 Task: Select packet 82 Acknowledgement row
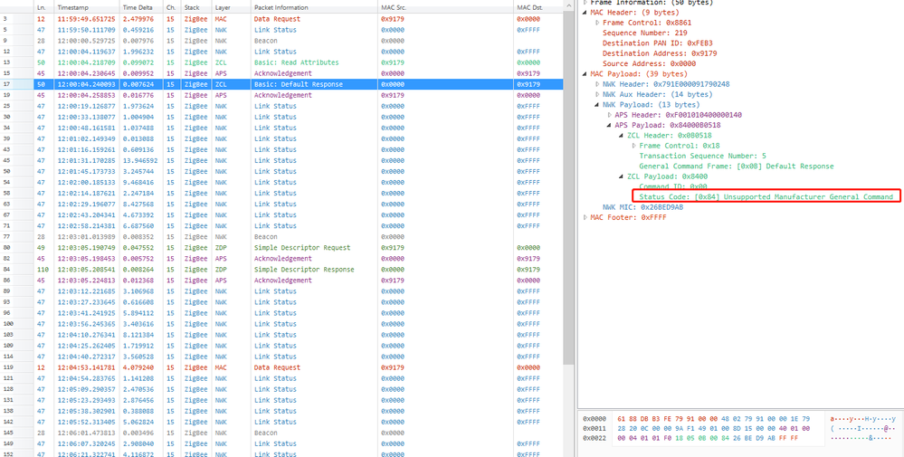[x=281, y=259]
